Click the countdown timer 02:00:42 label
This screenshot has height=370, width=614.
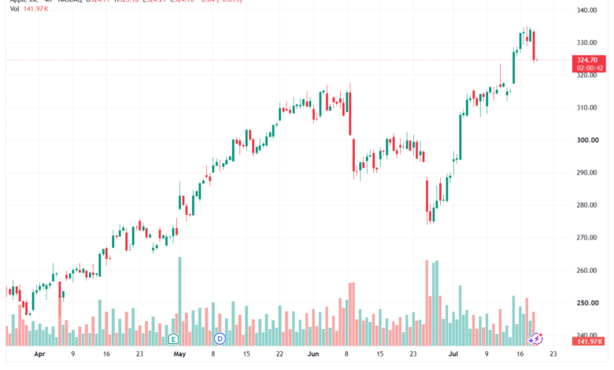pyautogui.click(x=590, y=68)
